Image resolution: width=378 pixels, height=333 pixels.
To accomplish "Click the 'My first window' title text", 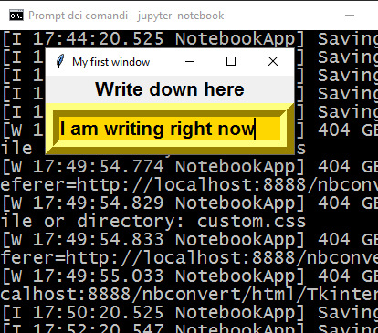I will 111,62.
